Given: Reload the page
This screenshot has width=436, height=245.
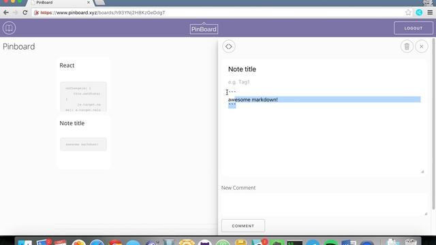Looking at the screenshot, I should pyautogui.click(x=25, y=12).
